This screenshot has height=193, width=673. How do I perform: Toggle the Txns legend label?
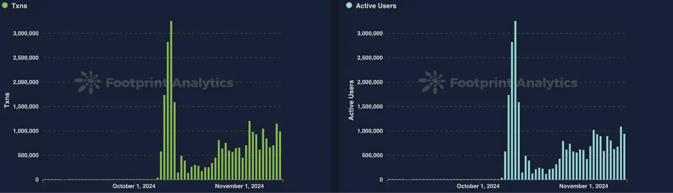click(19, 6)
